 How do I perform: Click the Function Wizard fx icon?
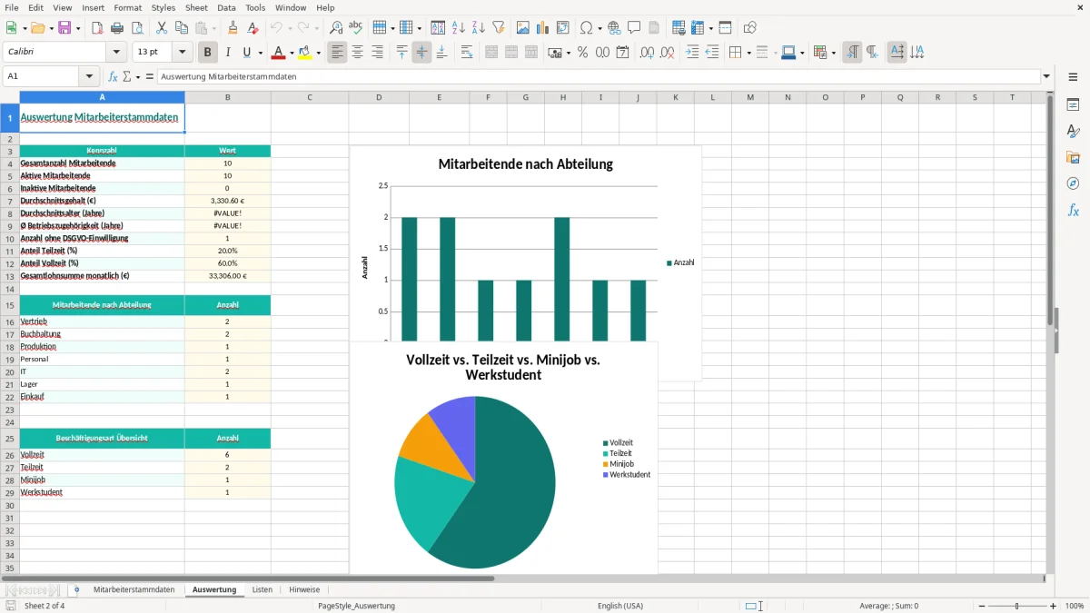[x=113, y=77]
